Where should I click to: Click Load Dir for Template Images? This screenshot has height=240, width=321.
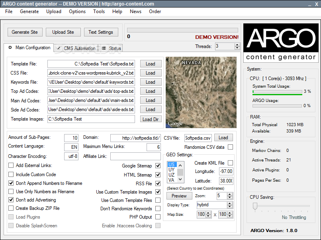click(x=151, y=119)
